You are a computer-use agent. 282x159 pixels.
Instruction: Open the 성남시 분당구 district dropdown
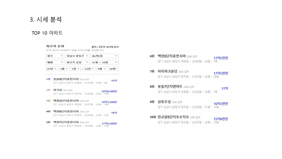pos(78,56)
